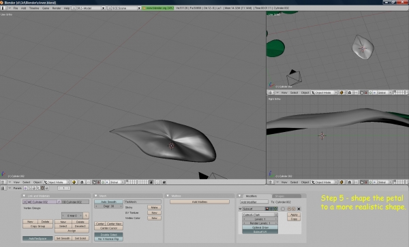Screen dimensions: 409x247
Task: Open View menu in main 3D viewport header
Action: coord(16,182)
